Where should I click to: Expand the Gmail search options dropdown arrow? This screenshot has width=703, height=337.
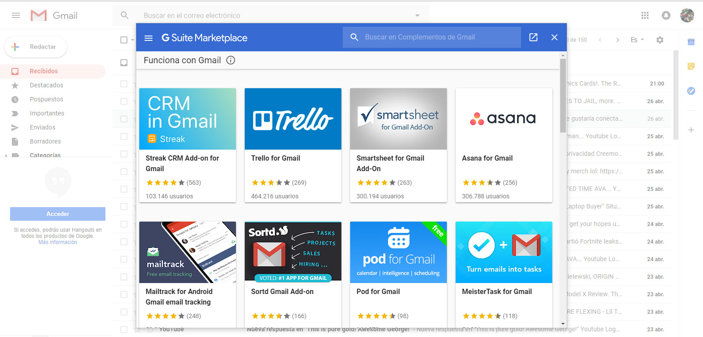[x=417, y=15]
